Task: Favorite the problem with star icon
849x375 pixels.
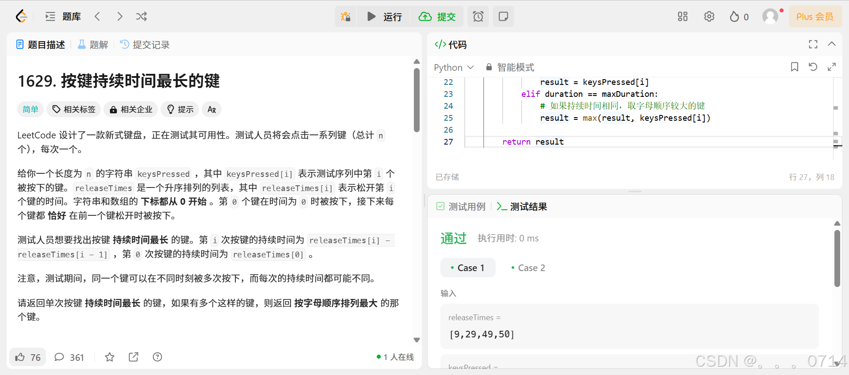Action: (110, 357)
